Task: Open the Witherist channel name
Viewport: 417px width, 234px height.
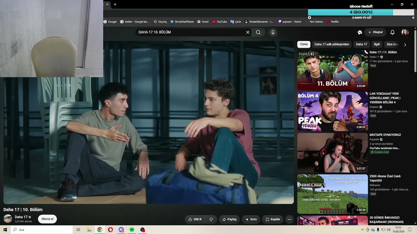Action: (375, 185)
